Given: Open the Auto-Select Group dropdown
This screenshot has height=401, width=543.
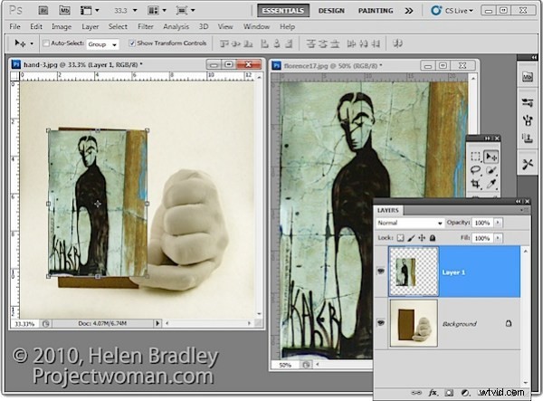Looking at the screenshot, I should 102,44.
